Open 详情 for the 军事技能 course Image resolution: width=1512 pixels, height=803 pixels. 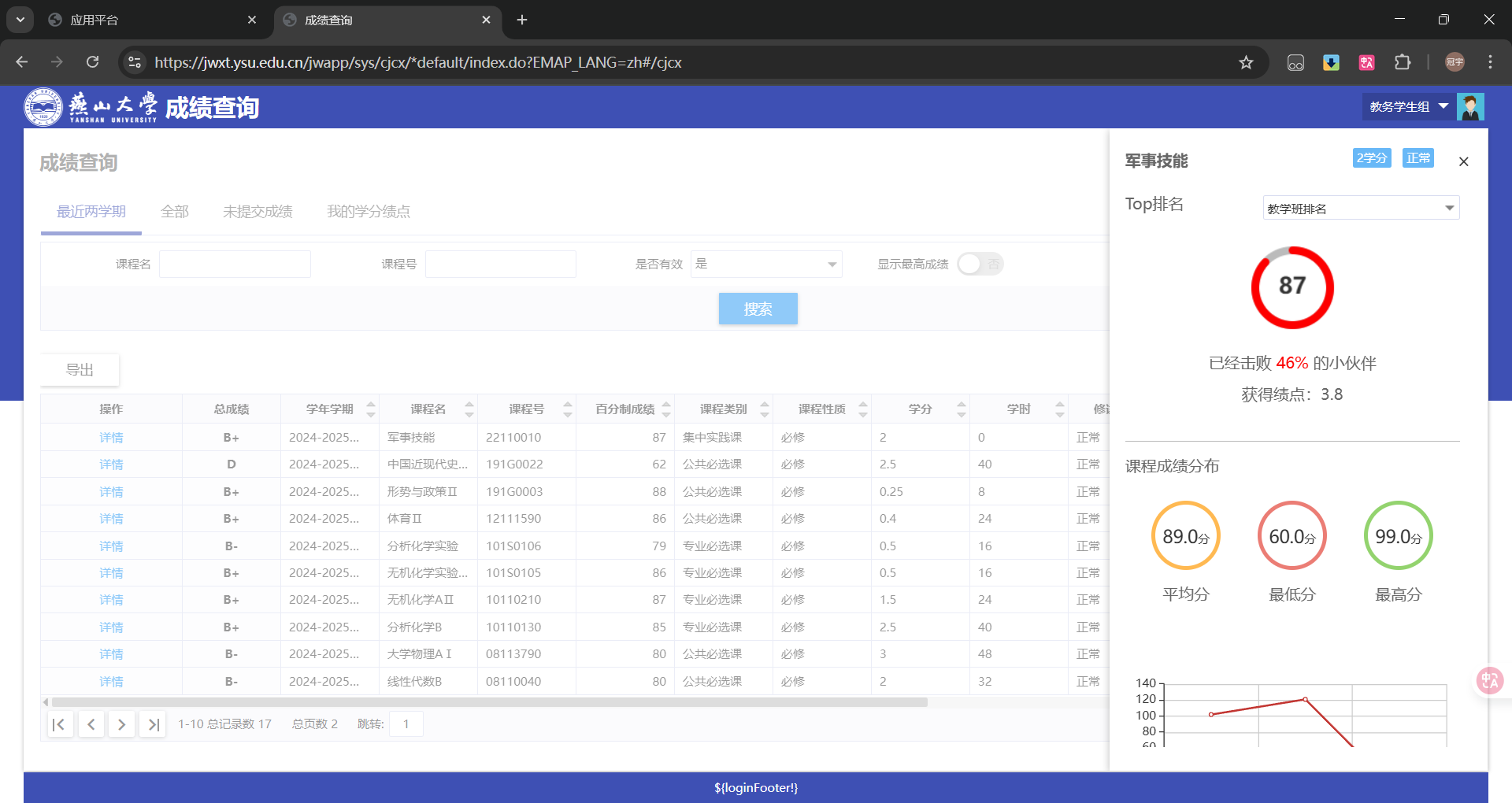tap(111, 437)
